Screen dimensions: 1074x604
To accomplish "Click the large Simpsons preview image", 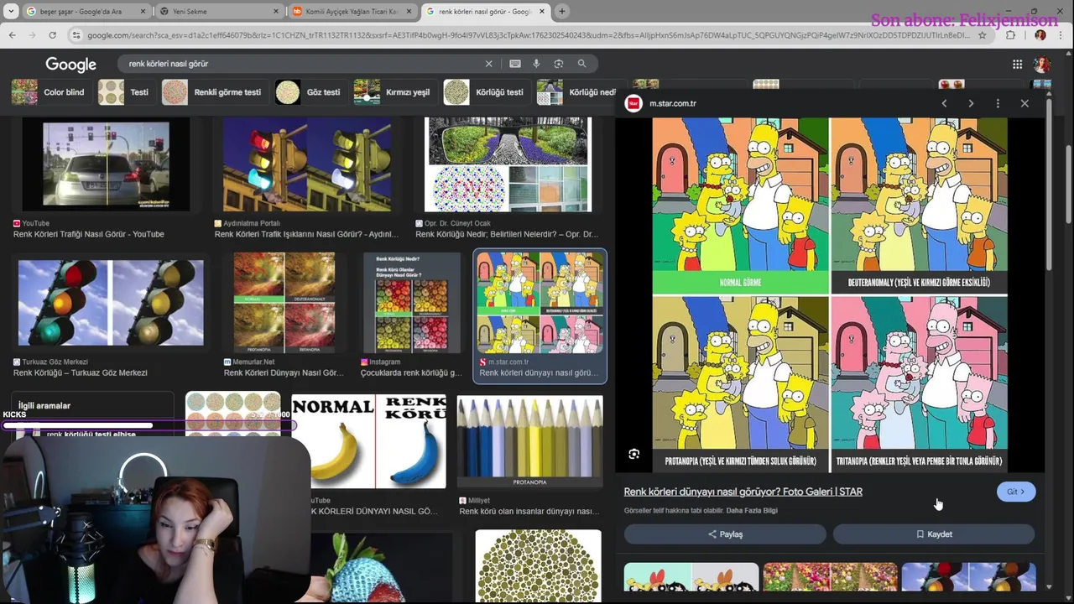I will click(x=830, y=295).
